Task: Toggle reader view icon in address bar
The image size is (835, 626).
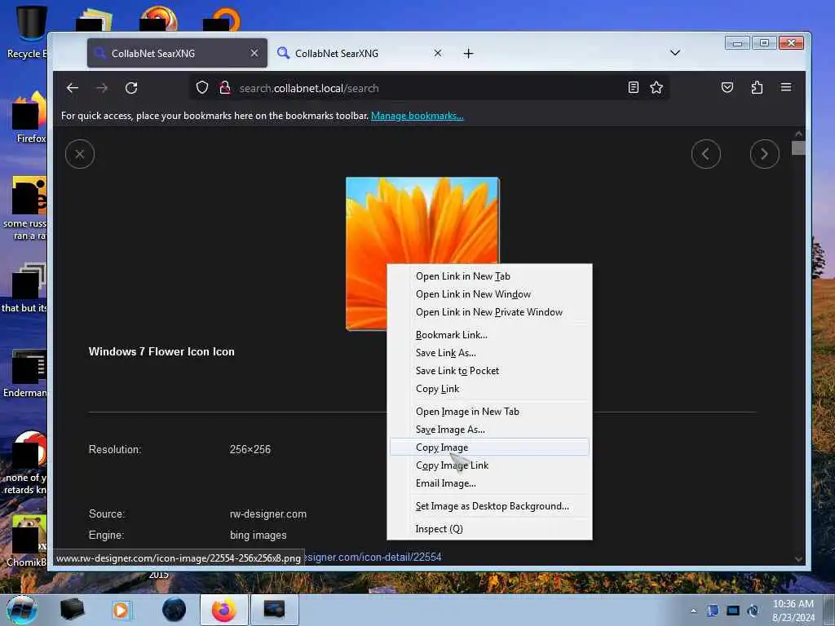Action: coord(633,87)
